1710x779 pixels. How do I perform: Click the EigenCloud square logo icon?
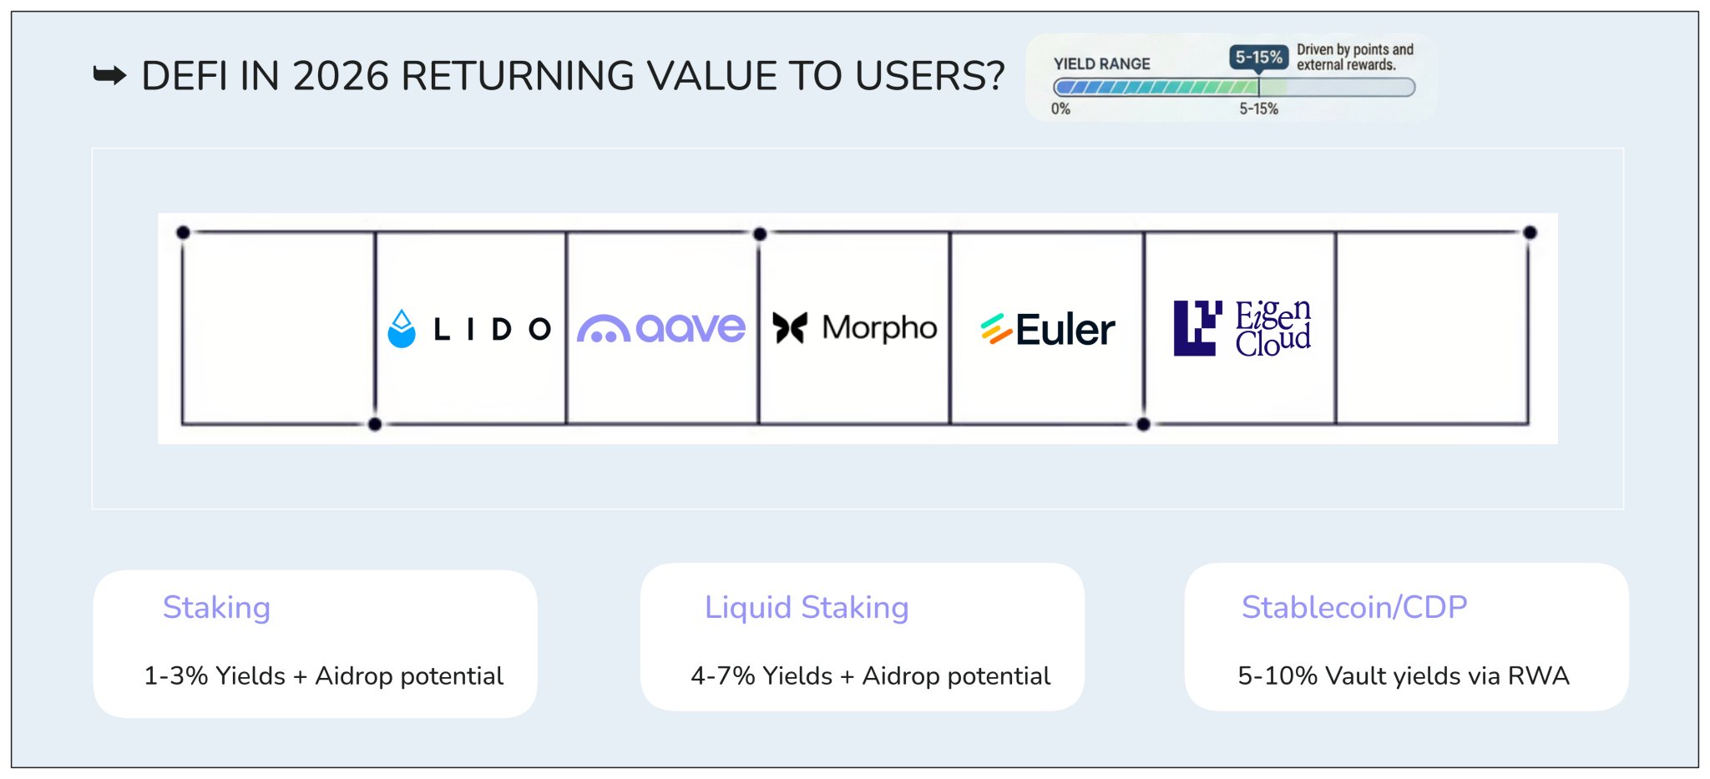click(x=1197, y=328)
